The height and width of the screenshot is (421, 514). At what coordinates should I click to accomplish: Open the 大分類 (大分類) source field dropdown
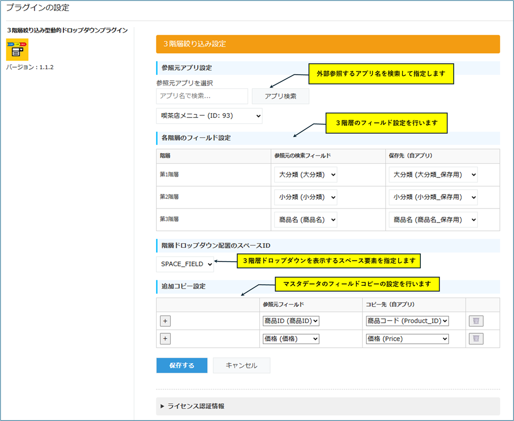(305, 175)
